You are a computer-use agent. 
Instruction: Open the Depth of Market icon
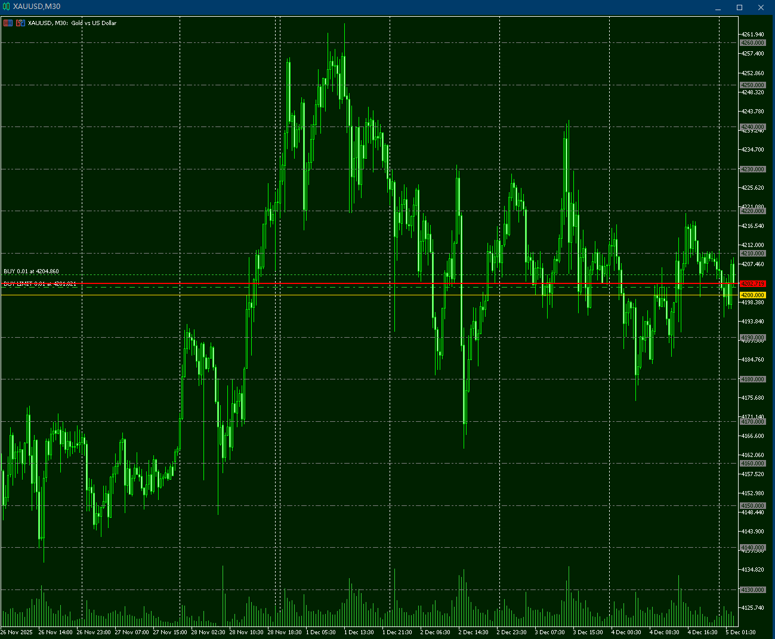click(x=21, y=23)
